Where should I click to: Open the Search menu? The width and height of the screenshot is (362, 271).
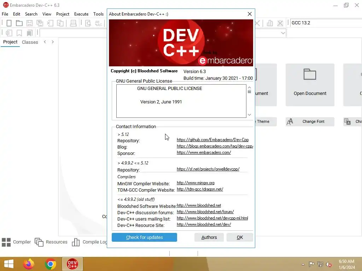pos(31,14)
